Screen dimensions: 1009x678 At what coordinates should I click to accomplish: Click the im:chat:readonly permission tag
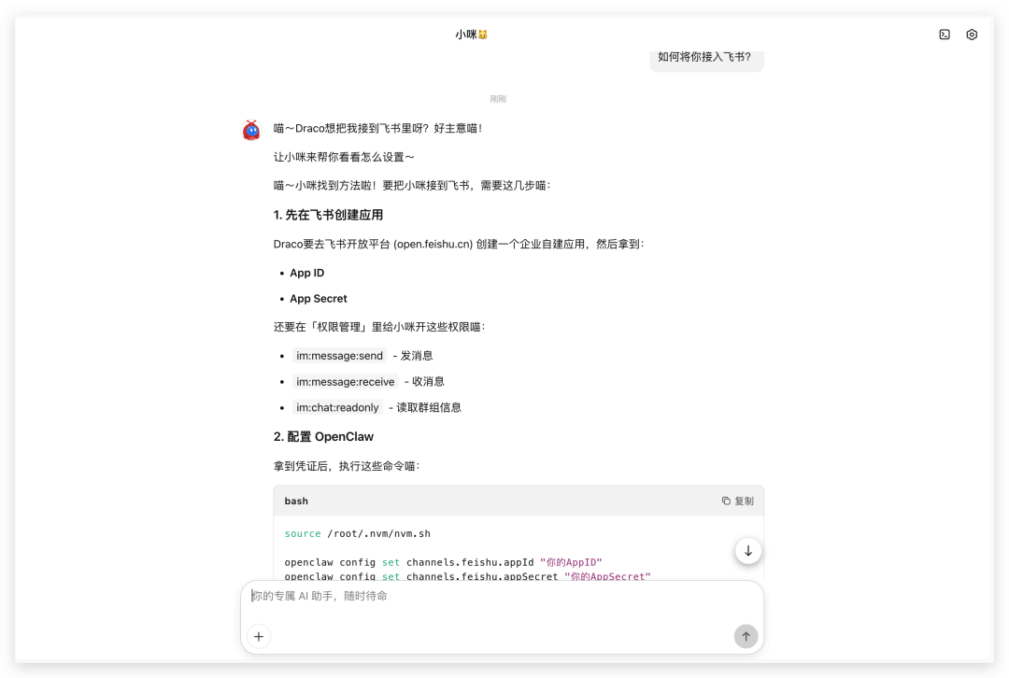[x=337, y=408]
